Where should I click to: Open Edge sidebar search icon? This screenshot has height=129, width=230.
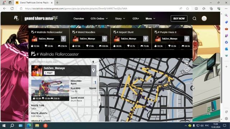[x=226, y=15]
